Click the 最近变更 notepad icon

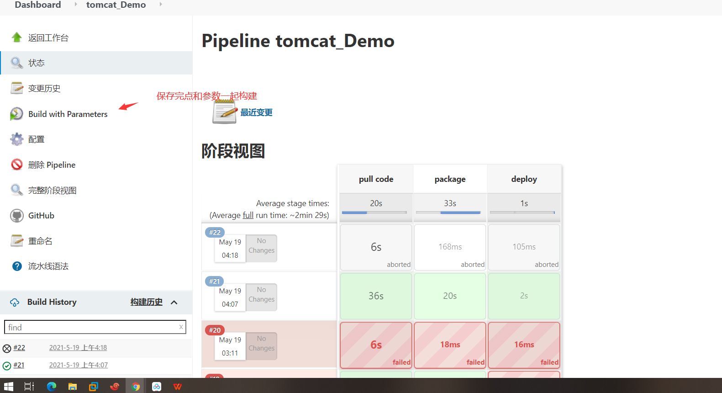pyautogui.click(x=225, y=112)
